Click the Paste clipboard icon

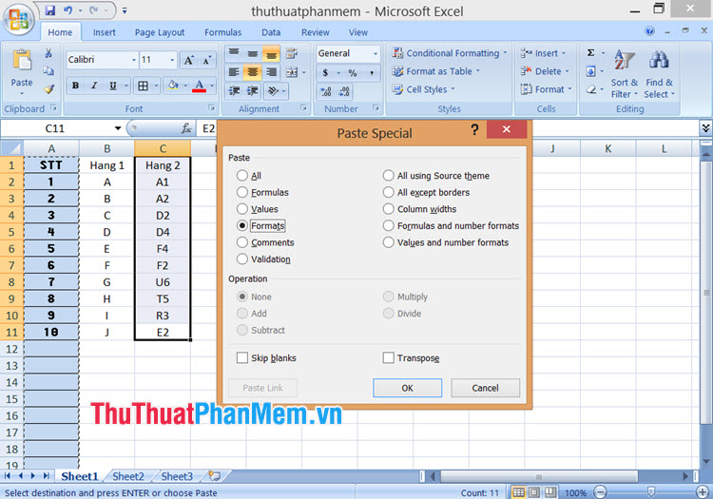click(x=21, y=60)
